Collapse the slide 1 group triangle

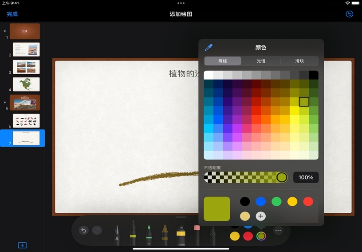[x=5, y=32]
